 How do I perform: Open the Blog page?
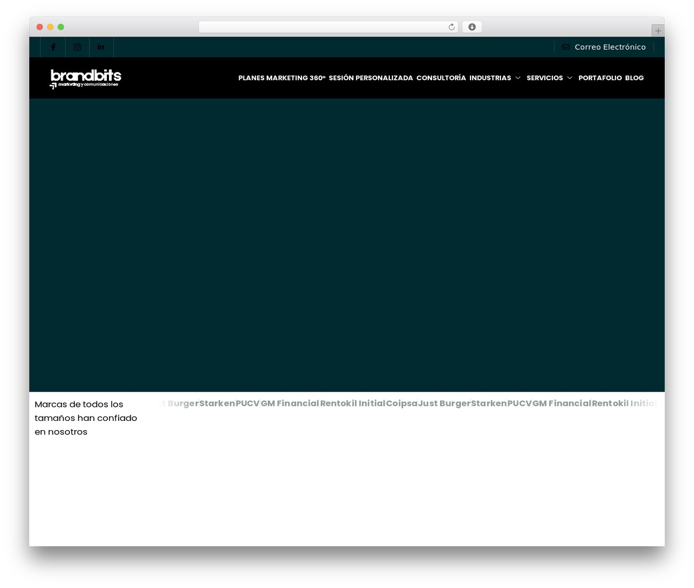point(634,78)
